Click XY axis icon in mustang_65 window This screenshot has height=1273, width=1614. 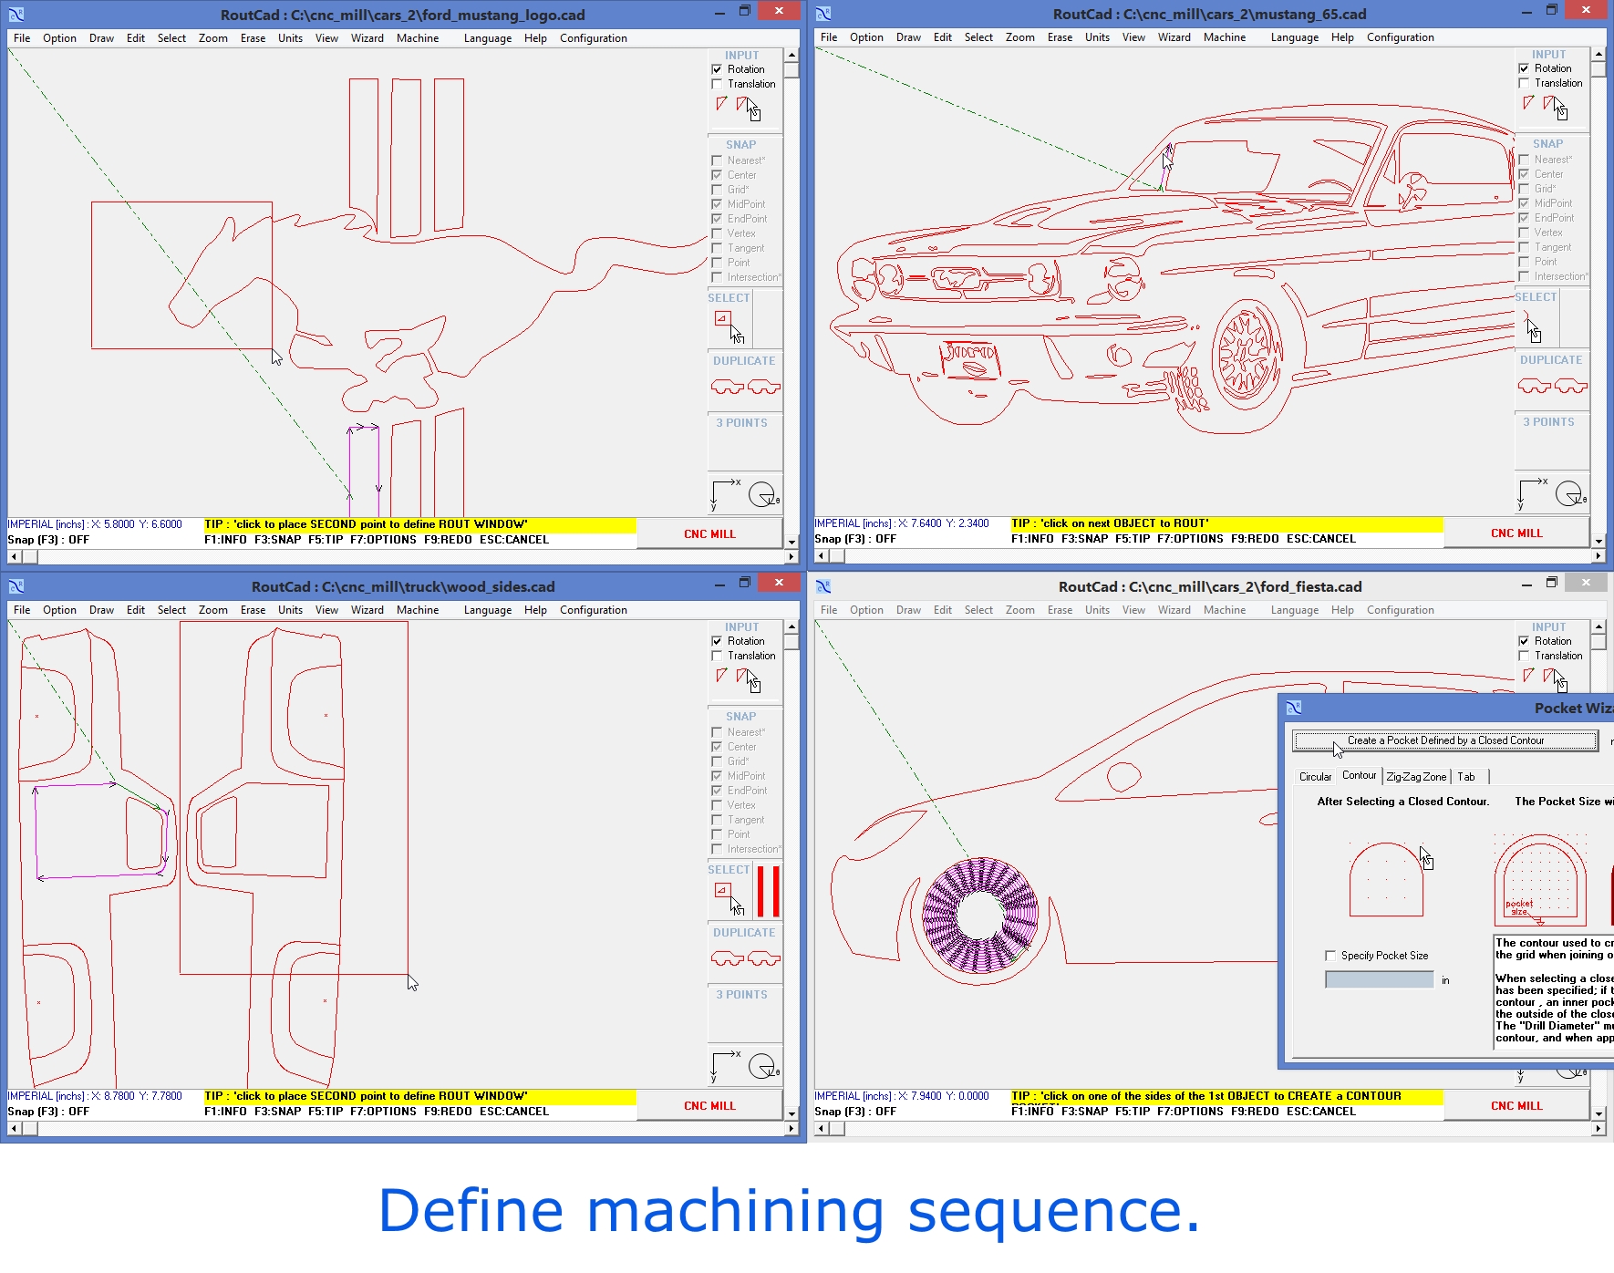pos(1533,492)
